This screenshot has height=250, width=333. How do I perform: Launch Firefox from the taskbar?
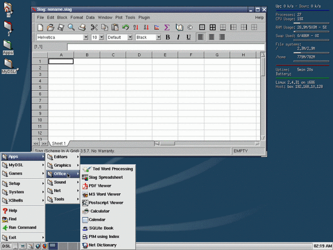click(45, 246)
